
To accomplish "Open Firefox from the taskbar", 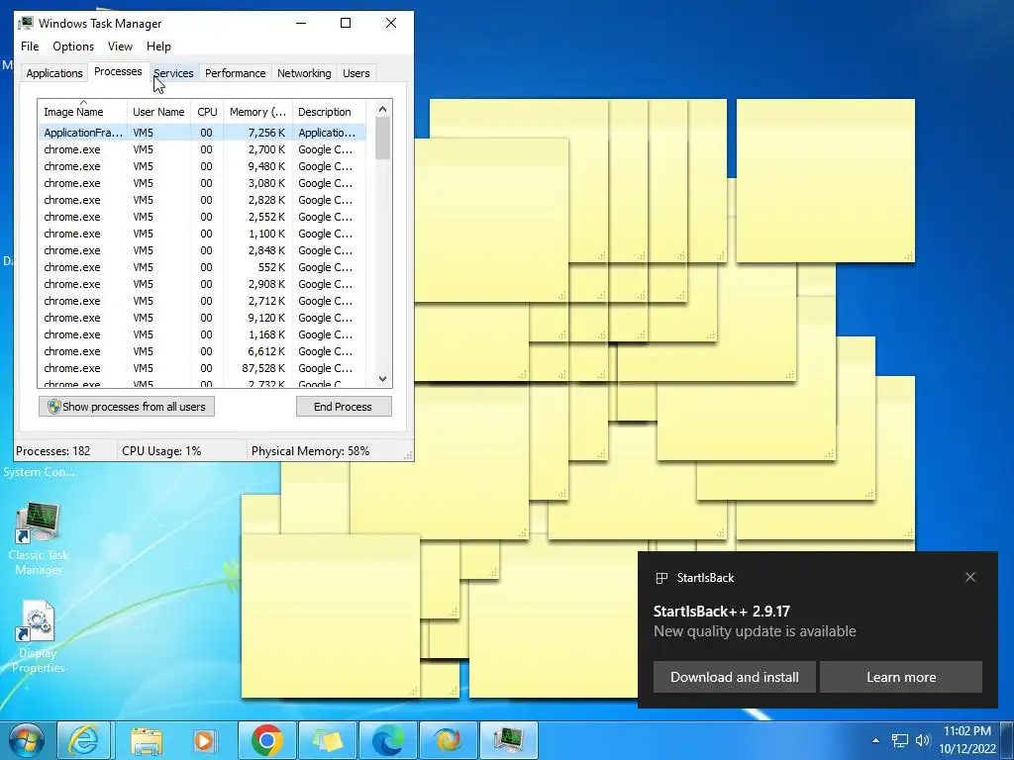I will tap(449, 740).
